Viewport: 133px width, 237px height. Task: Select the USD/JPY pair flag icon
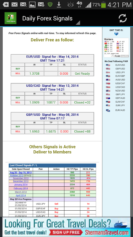click(x=108, y=73)
